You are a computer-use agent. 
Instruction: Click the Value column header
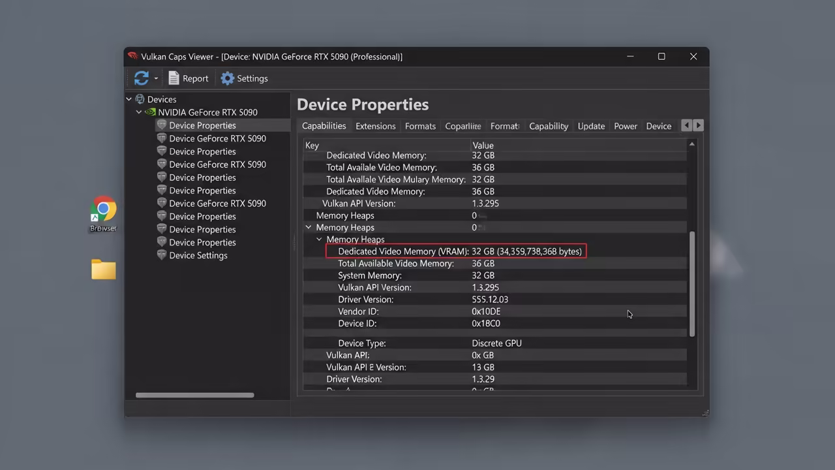pos(578,146)
